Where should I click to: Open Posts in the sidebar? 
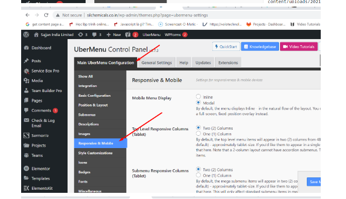pos(36,61)
